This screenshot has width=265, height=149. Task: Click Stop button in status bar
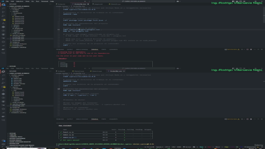pyautogui.click(x=202, y=147)
